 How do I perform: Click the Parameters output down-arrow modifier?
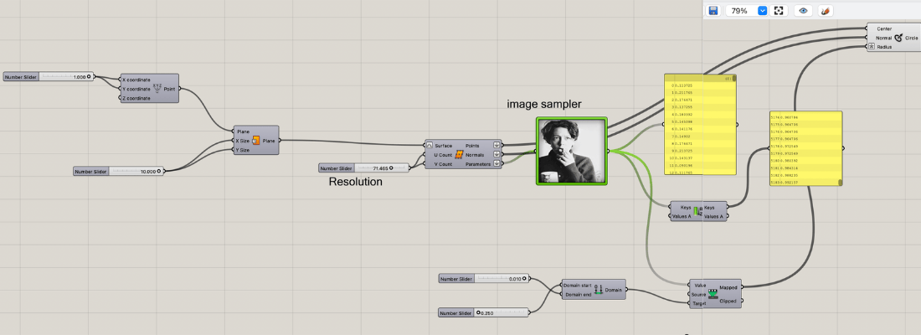(x=497, y=164)
